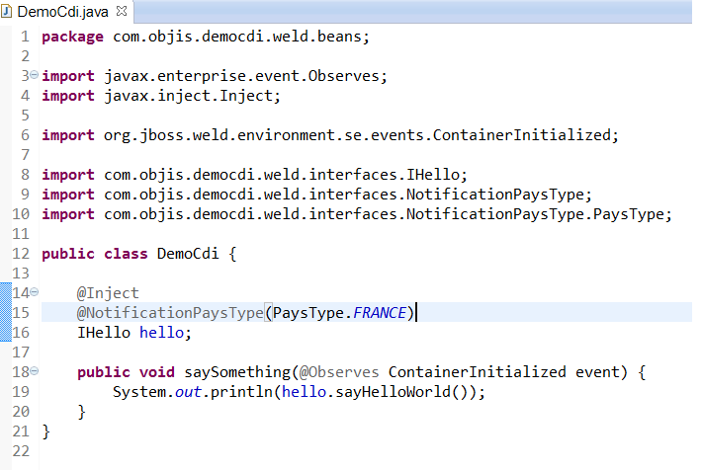Click the DemoCdi class name on line 12
Screen dimensions: 701x470
click(188, 254)
